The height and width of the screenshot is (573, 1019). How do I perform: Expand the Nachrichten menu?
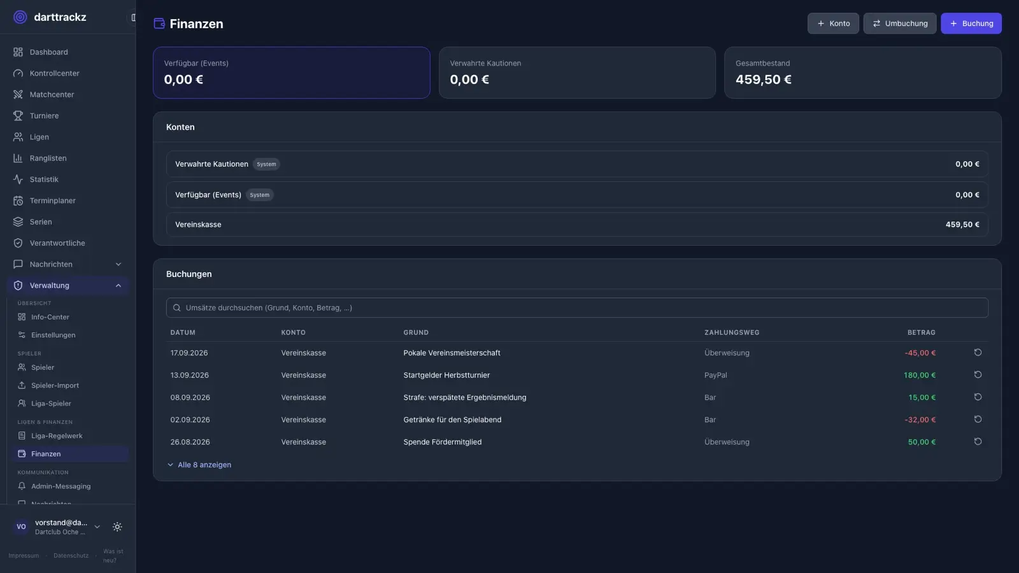[x=68, y=264]
